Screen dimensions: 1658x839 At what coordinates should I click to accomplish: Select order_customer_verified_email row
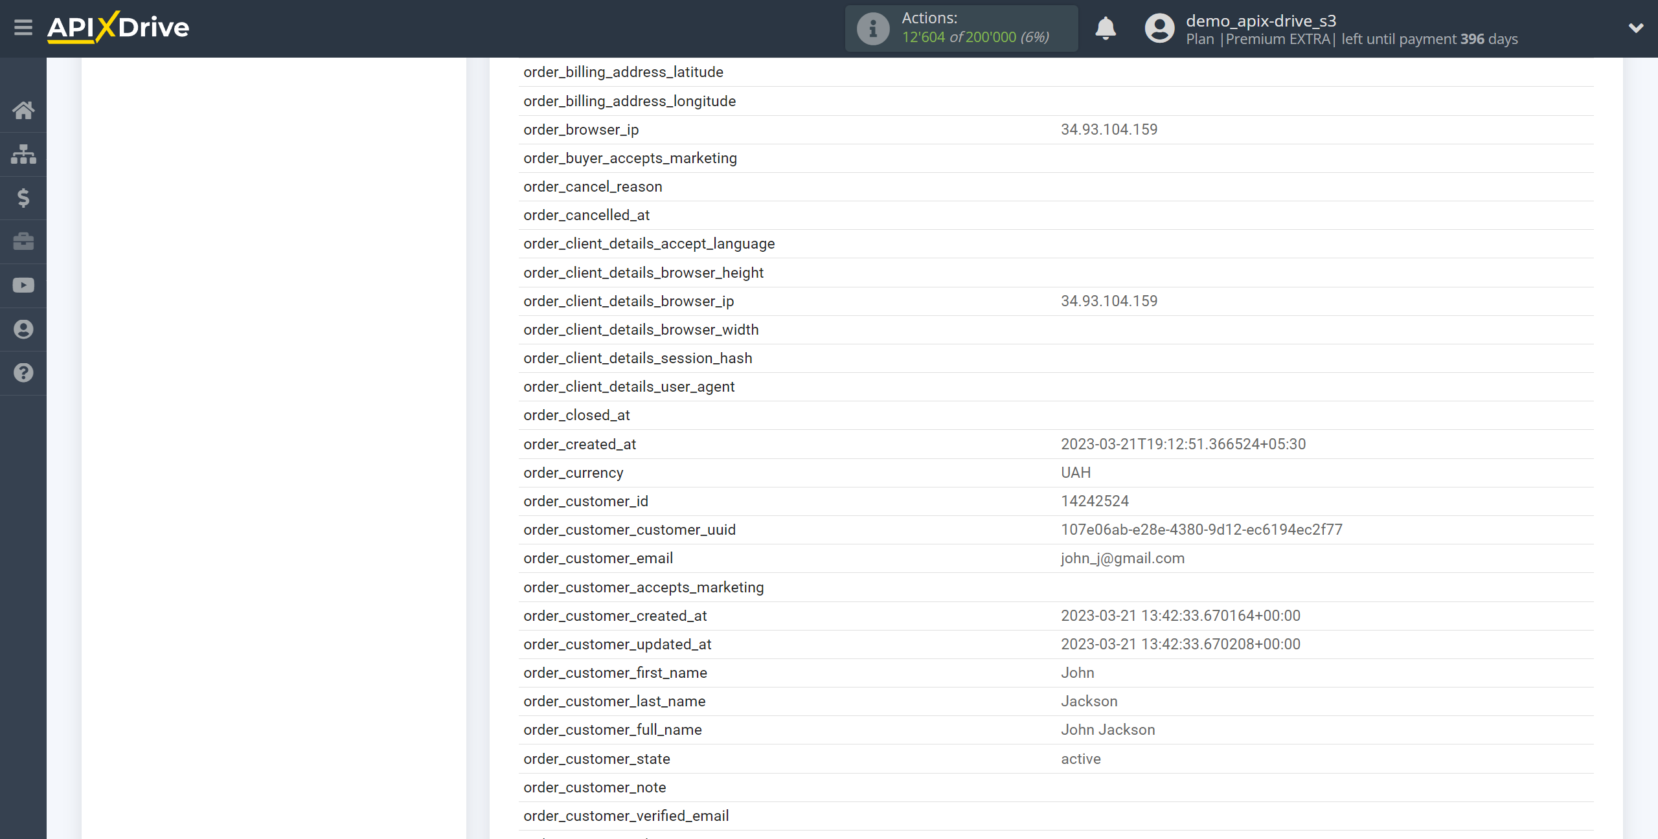coord(1056,816)
